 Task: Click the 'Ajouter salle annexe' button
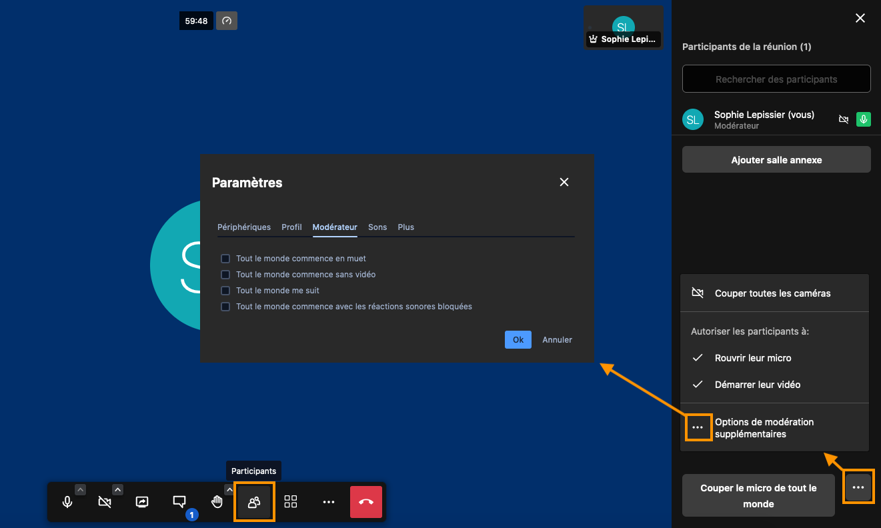tap(776, 160)
